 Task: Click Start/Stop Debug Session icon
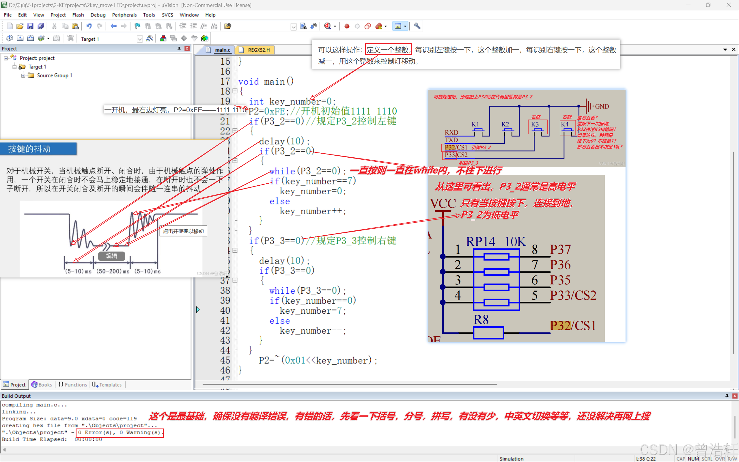click(328, 26)
